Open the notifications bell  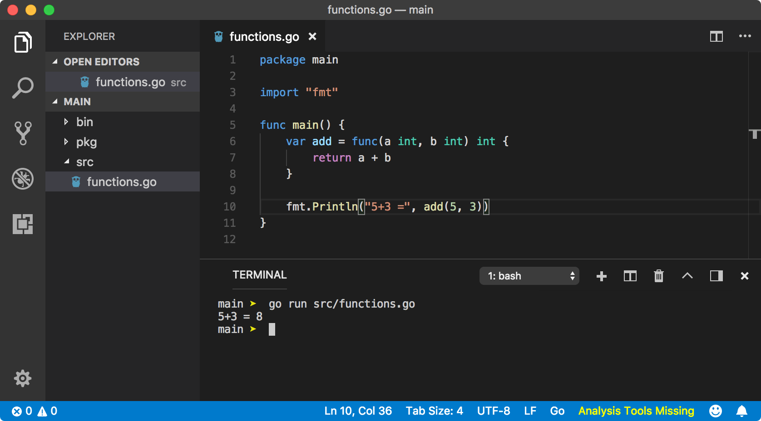741,411
